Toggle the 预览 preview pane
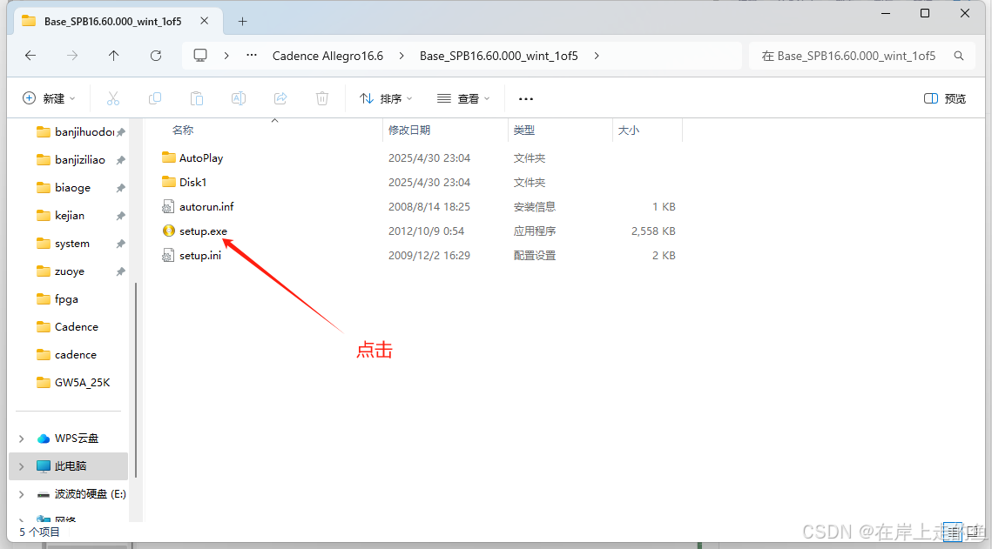 click(945, 98)
